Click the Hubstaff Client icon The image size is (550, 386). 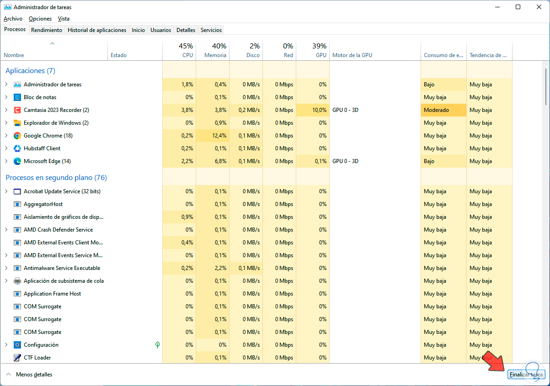(x=17, y=148)
